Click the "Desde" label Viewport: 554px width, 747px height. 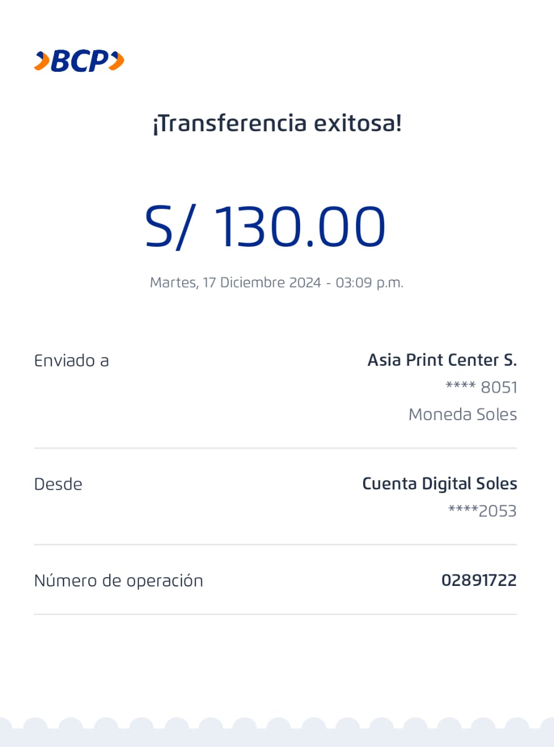58,484
